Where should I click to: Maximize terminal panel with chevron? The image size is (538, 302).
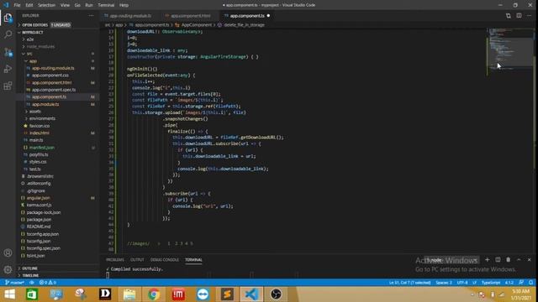[x=519, y=260]
